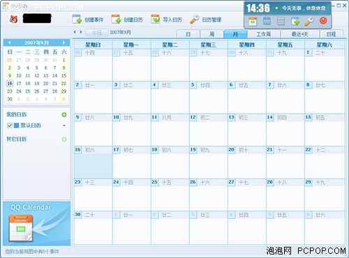Click the date number 13 (初三) in month grid
Viewport: 349px width, 258px height.
pos(231,117)
